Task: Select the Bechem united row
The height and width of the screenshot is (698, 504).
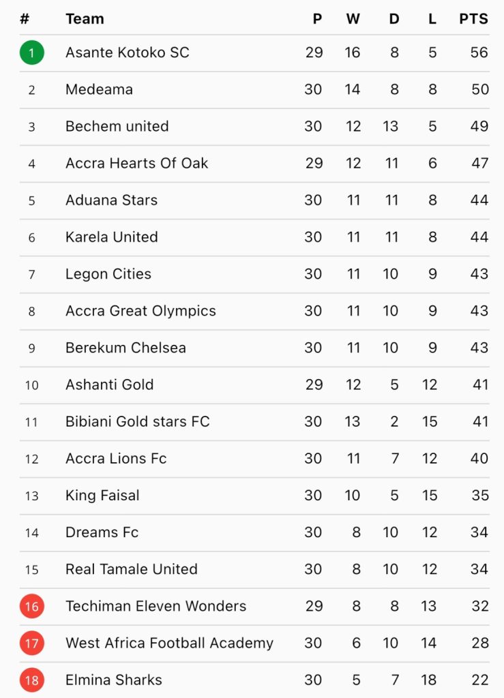Action: click(x=254, y=126)
